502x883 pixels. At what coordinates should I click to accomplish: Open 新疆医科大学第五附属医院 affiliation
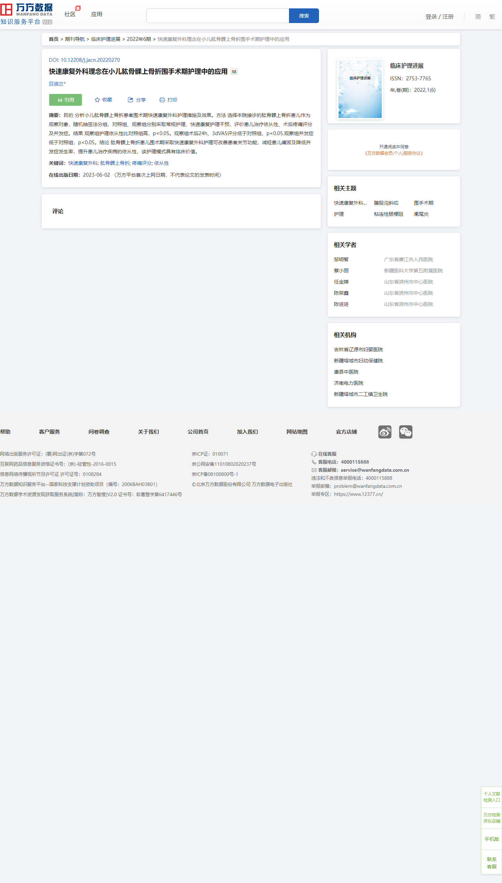413,271
